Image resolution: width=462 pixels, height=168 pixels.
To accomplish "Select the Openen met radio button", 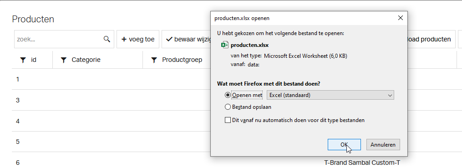I will (x=228, y=95).
